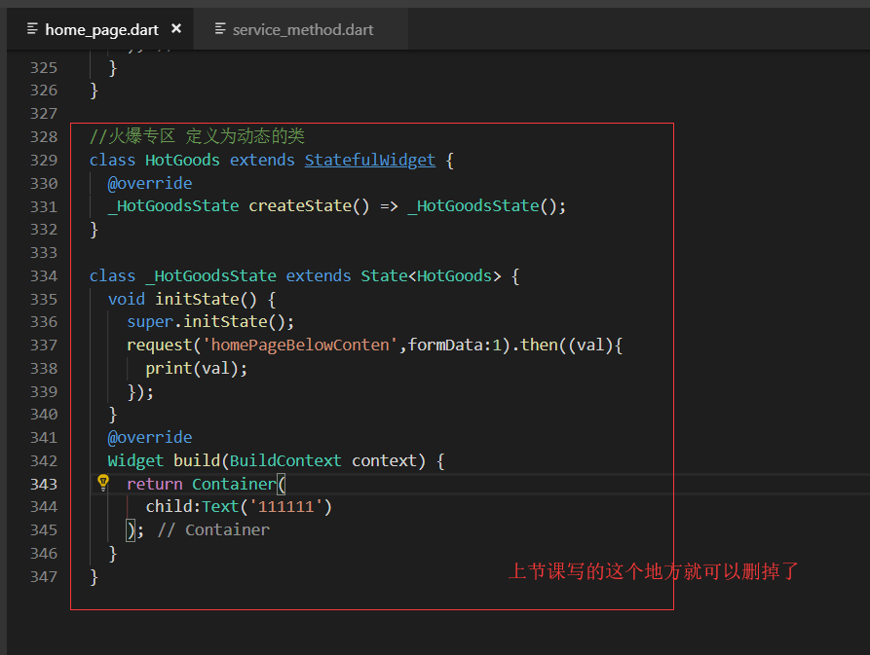Click .then((val){ on line 337
The height and width of the screenshot is (655, 870).
[x=567, y=346]
